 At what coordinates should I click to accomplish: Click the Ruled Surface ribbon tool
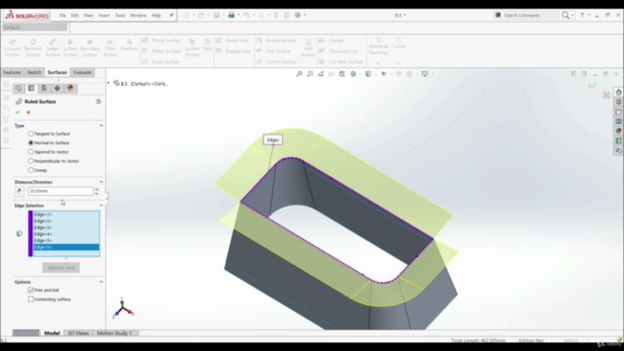click(161, 61)
